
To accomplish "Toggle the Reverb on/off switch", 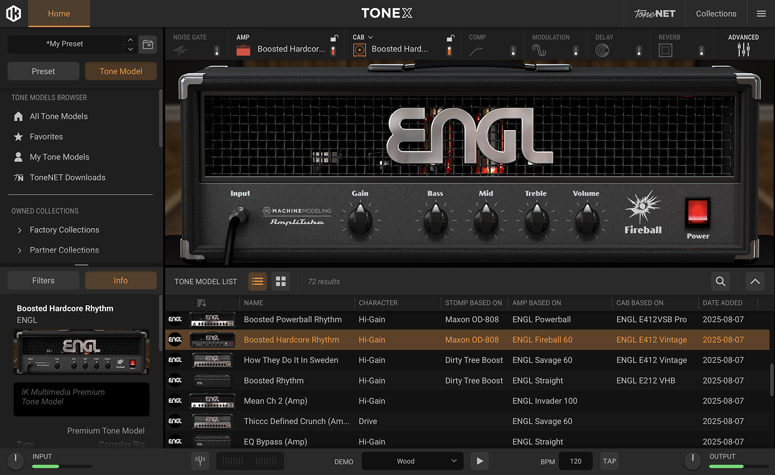I will click(x=701, y=51).
